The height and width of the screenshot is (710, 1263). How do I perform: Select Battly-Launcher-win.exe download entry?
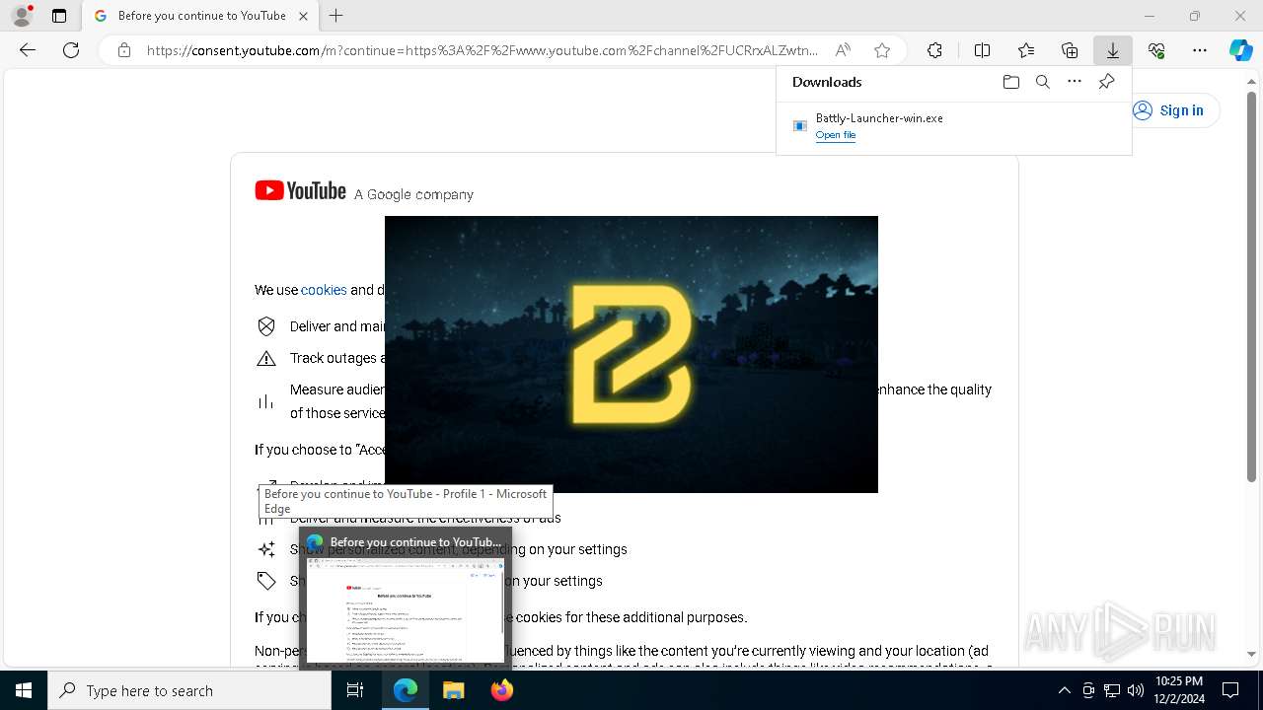click(953, 126)
